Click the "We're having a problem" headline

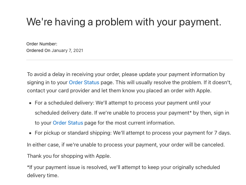pyautogui.click(x=124, y=22)
